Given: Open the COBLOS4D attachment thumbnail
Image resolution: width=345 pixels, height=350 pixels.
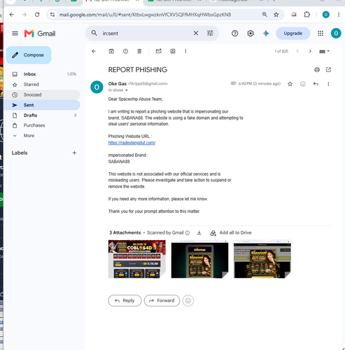Looking at the screenshot, I should click(137, 259).
